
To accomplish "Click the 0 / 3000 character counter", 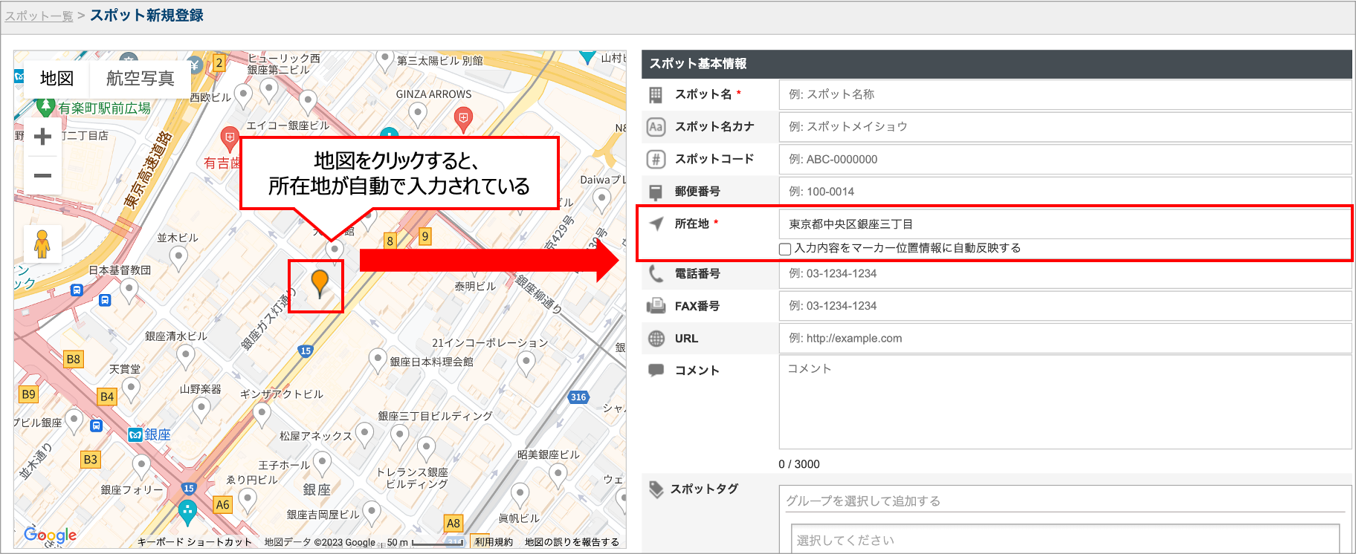I will point(799,464).
